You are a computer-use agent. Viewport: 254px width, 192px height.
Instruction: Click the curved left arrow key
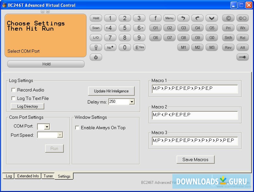[183, 18]
